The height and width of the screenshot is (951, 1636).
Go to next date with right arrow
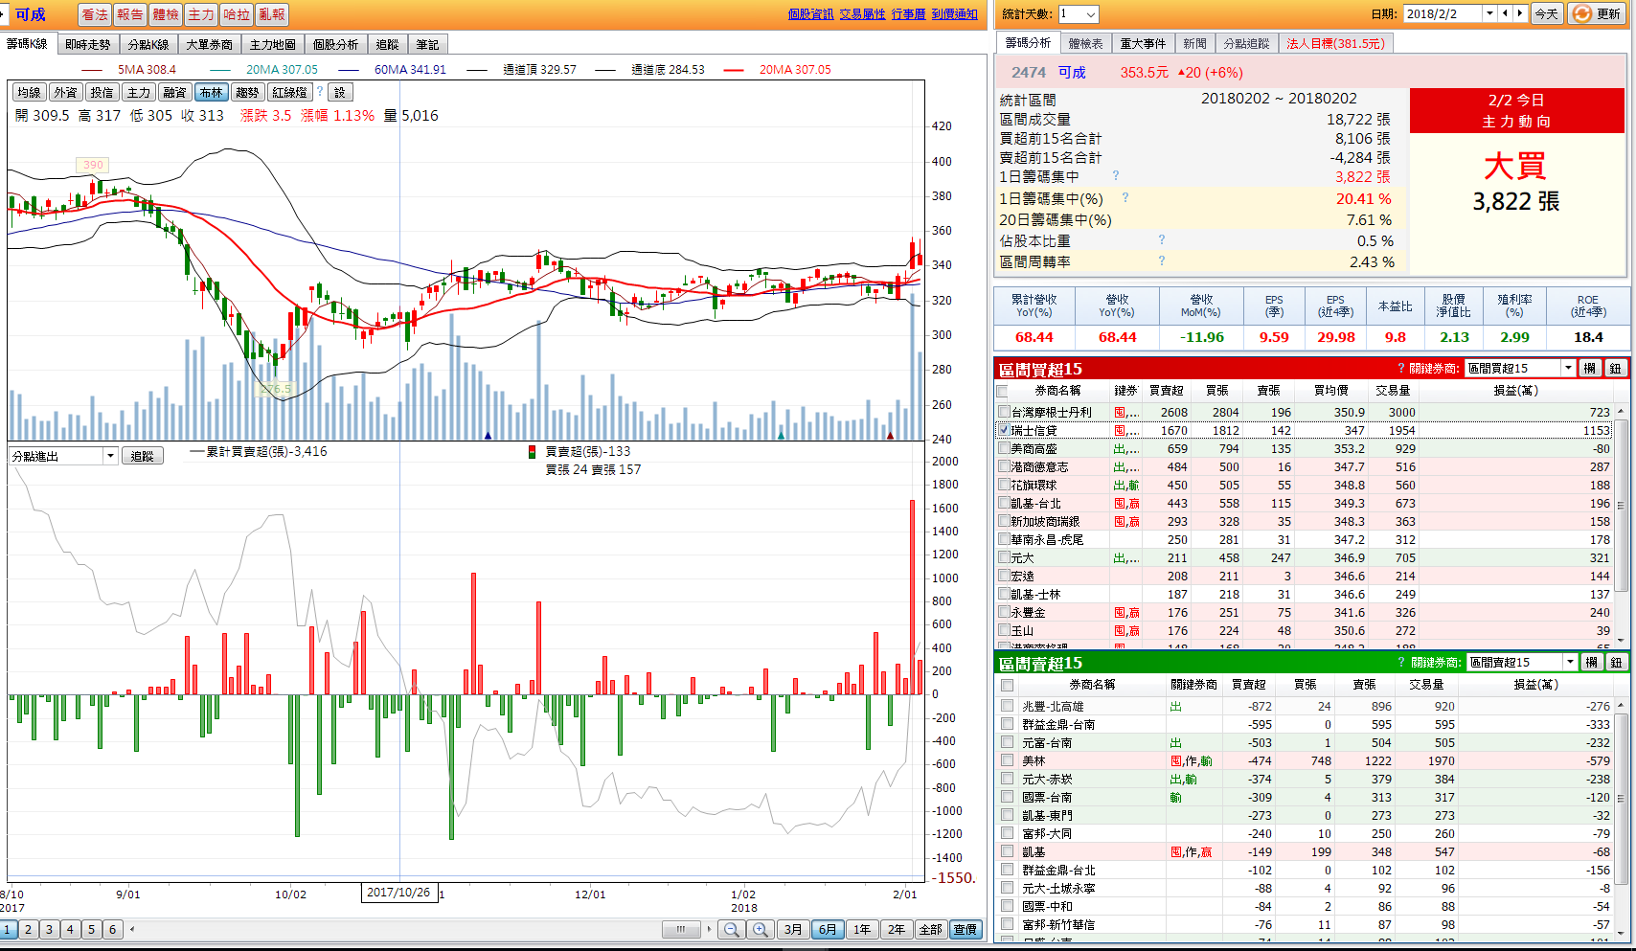coord(1519,13)
